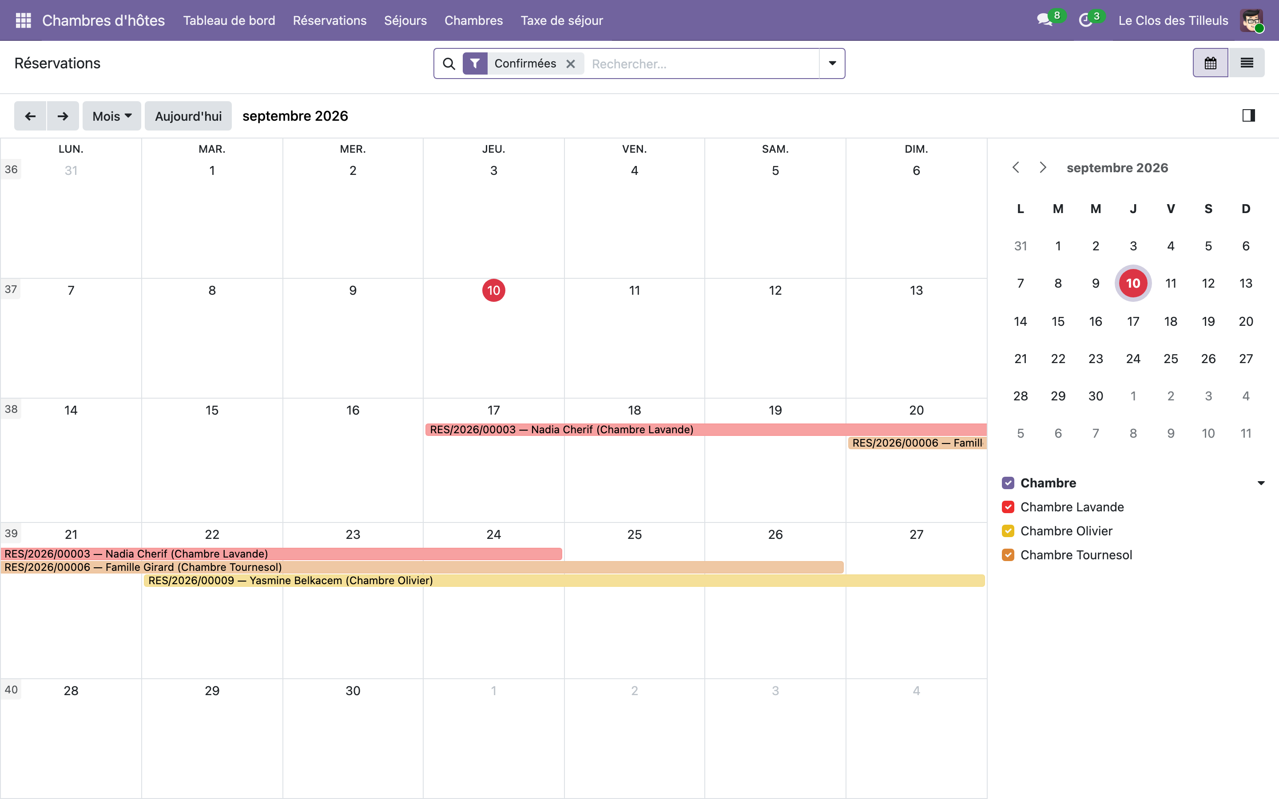Open RES/2026/00003 event on September 17

[x=706, y=430]
